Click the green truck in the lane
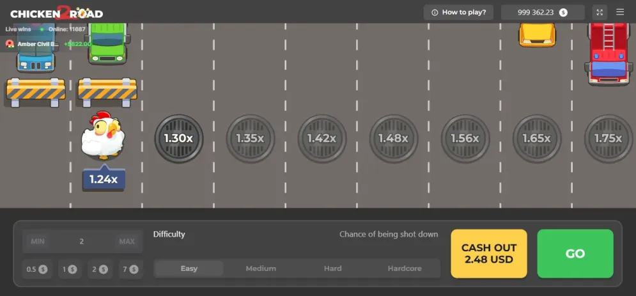 (x=108, y=43)
